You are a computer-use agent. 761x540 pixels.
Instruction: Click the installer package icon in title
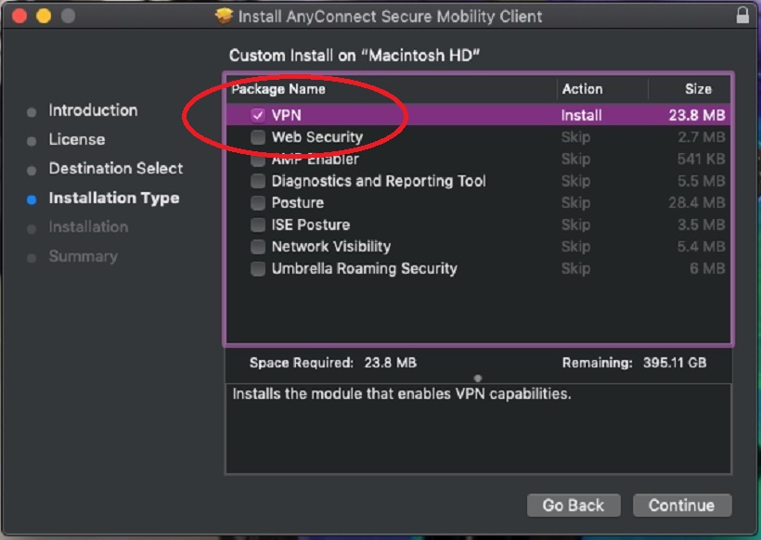point(224,16)
